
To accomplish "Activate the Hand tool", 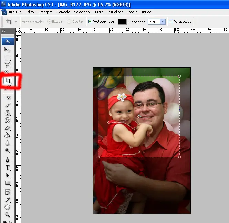I will pos(8,208).
